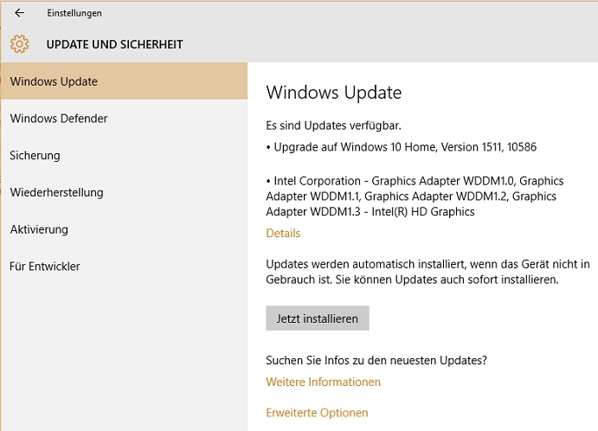
Task: Click the back arrow in title bar
Action: click(19, 13)
